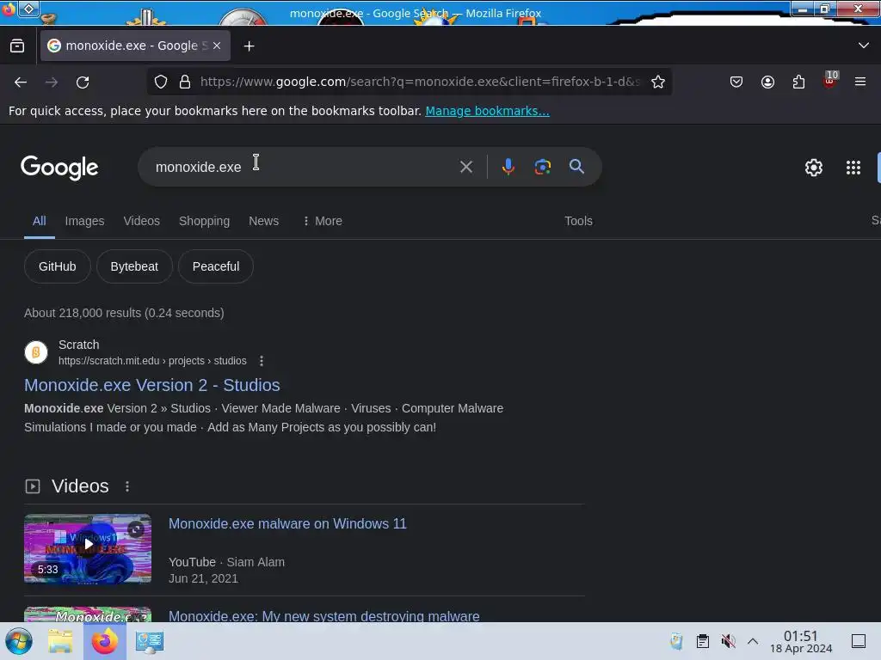Switch to the Videos tab

(142, 221)
